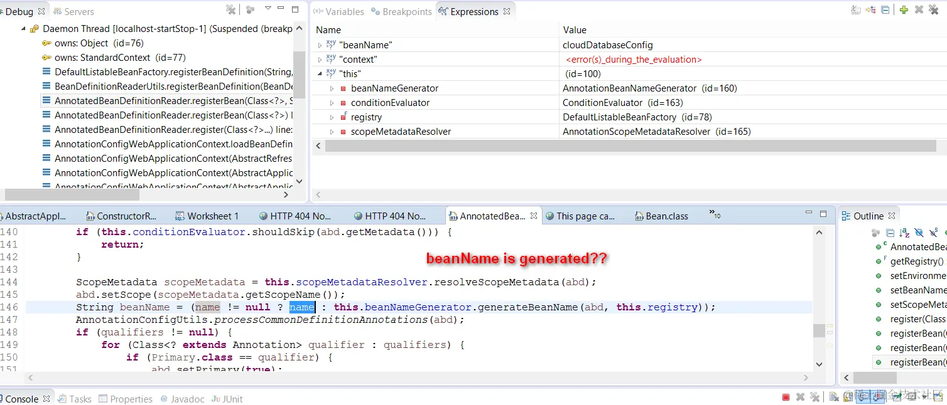947x405 pixels.
Task: Open the Bean.class editor tab
Action: click(661, 216)
